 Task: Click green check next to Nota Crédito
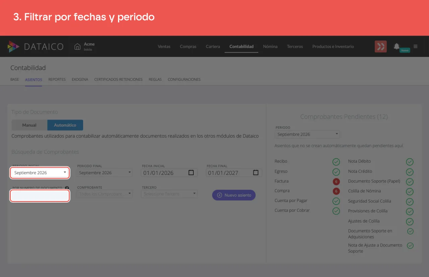[410, 172]
